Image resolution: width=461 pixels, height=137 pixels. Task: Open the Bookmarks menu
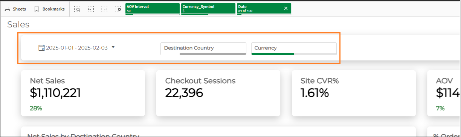tap(49, 9)
